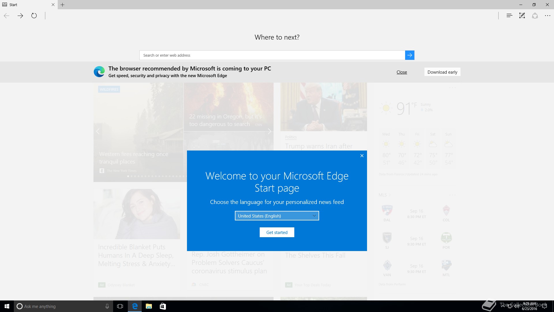Click the Close link in banner
Viewport: 554px width, 312px height.
[x=402, y=72]
